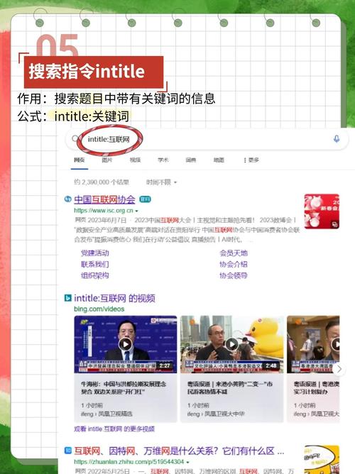Open the 中国互联网协会 result link
The height and width of the screenshot is (474, 355).
click(104, 199)
